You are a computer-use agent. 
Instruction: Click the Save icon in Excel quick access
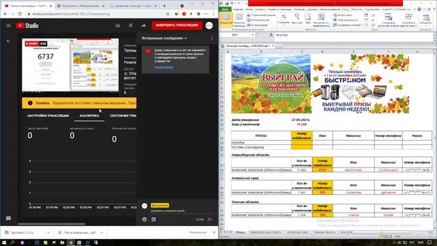tap(227, 3)
